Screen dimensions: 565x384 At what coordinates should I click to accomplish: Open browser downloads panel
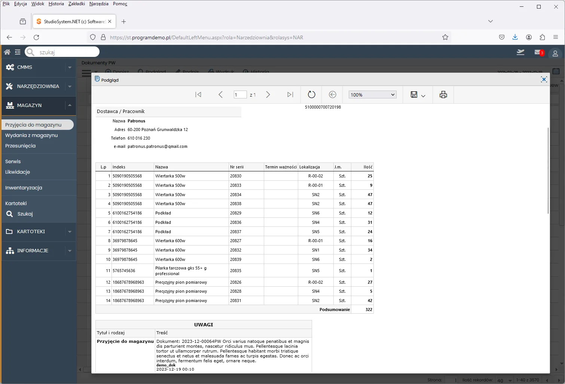click(515, 37)
